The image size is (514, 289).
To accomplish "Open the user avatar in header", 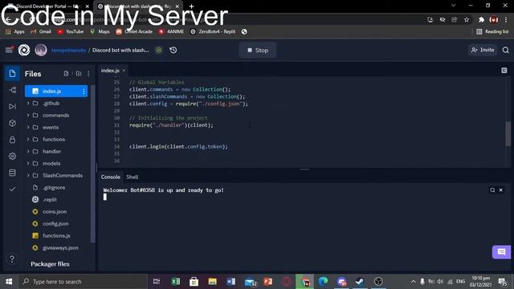I will 41,50.
